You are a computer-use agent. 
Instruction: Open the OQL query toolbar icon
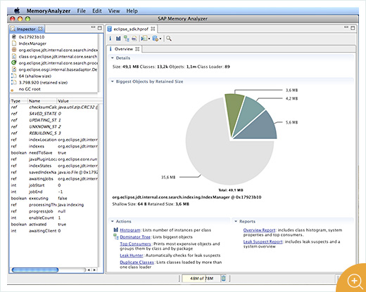point(134,39)
